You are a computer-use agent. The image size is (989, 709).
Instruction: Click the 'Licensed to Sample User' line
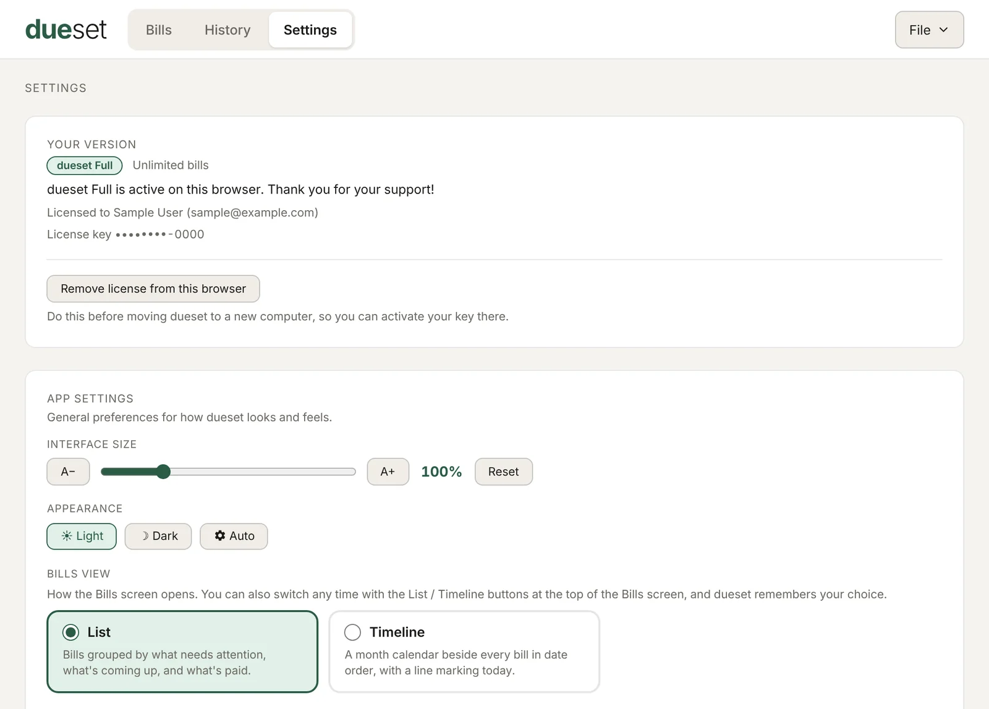tap(182, 213)
